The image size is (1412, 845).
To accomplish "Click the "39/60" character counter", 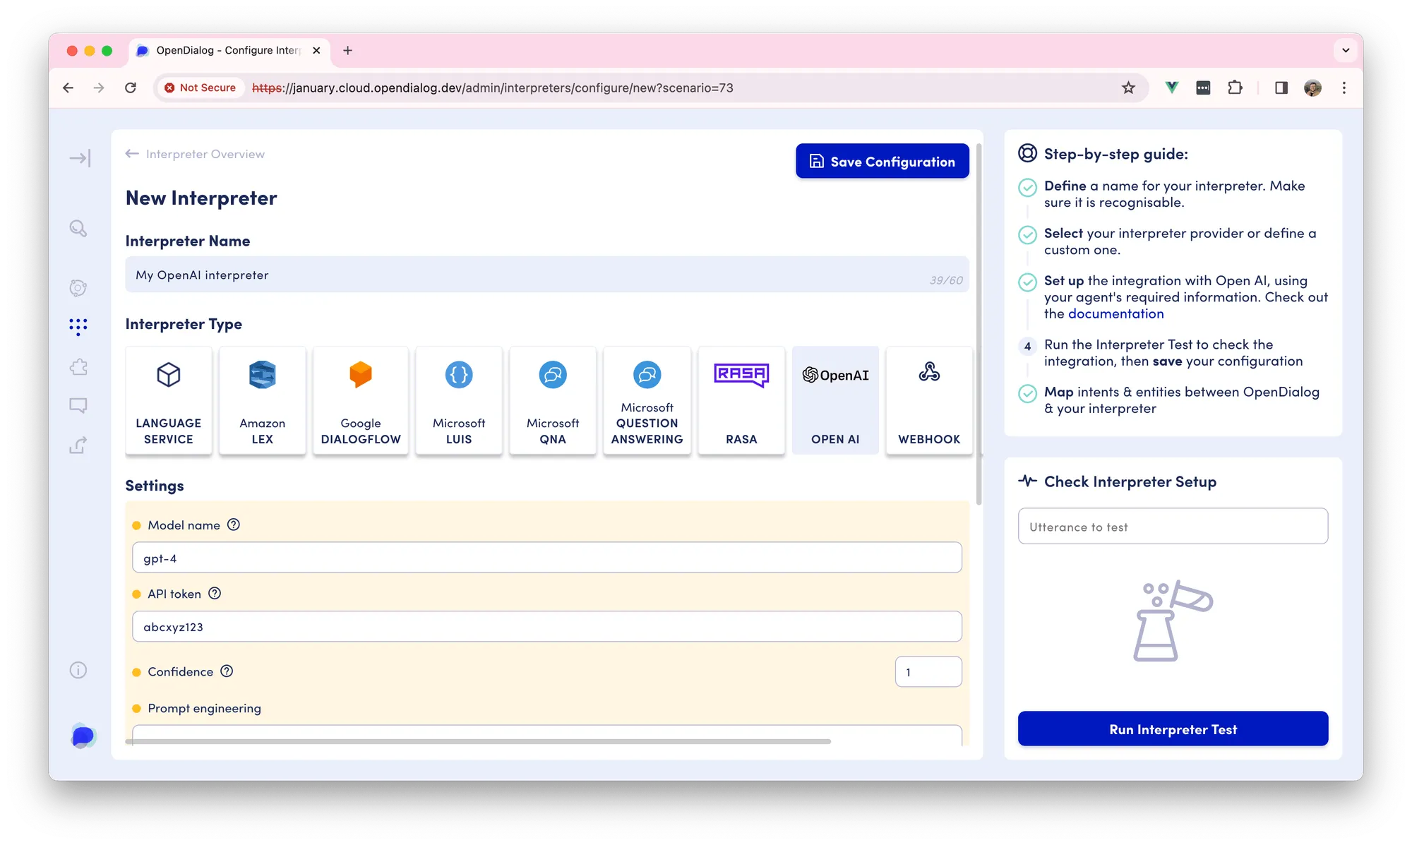I will pos(946,280).
